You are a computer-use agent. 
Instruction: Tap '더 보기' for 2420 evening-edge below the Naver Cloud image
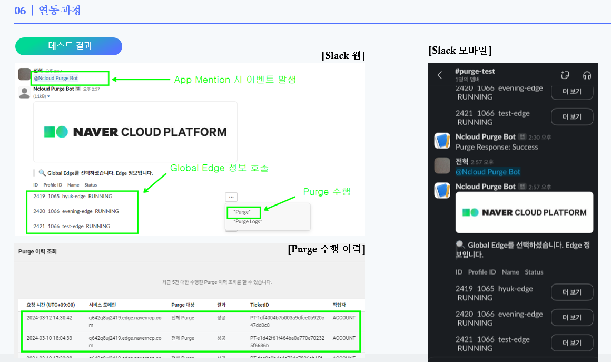[x=572, y=318]
